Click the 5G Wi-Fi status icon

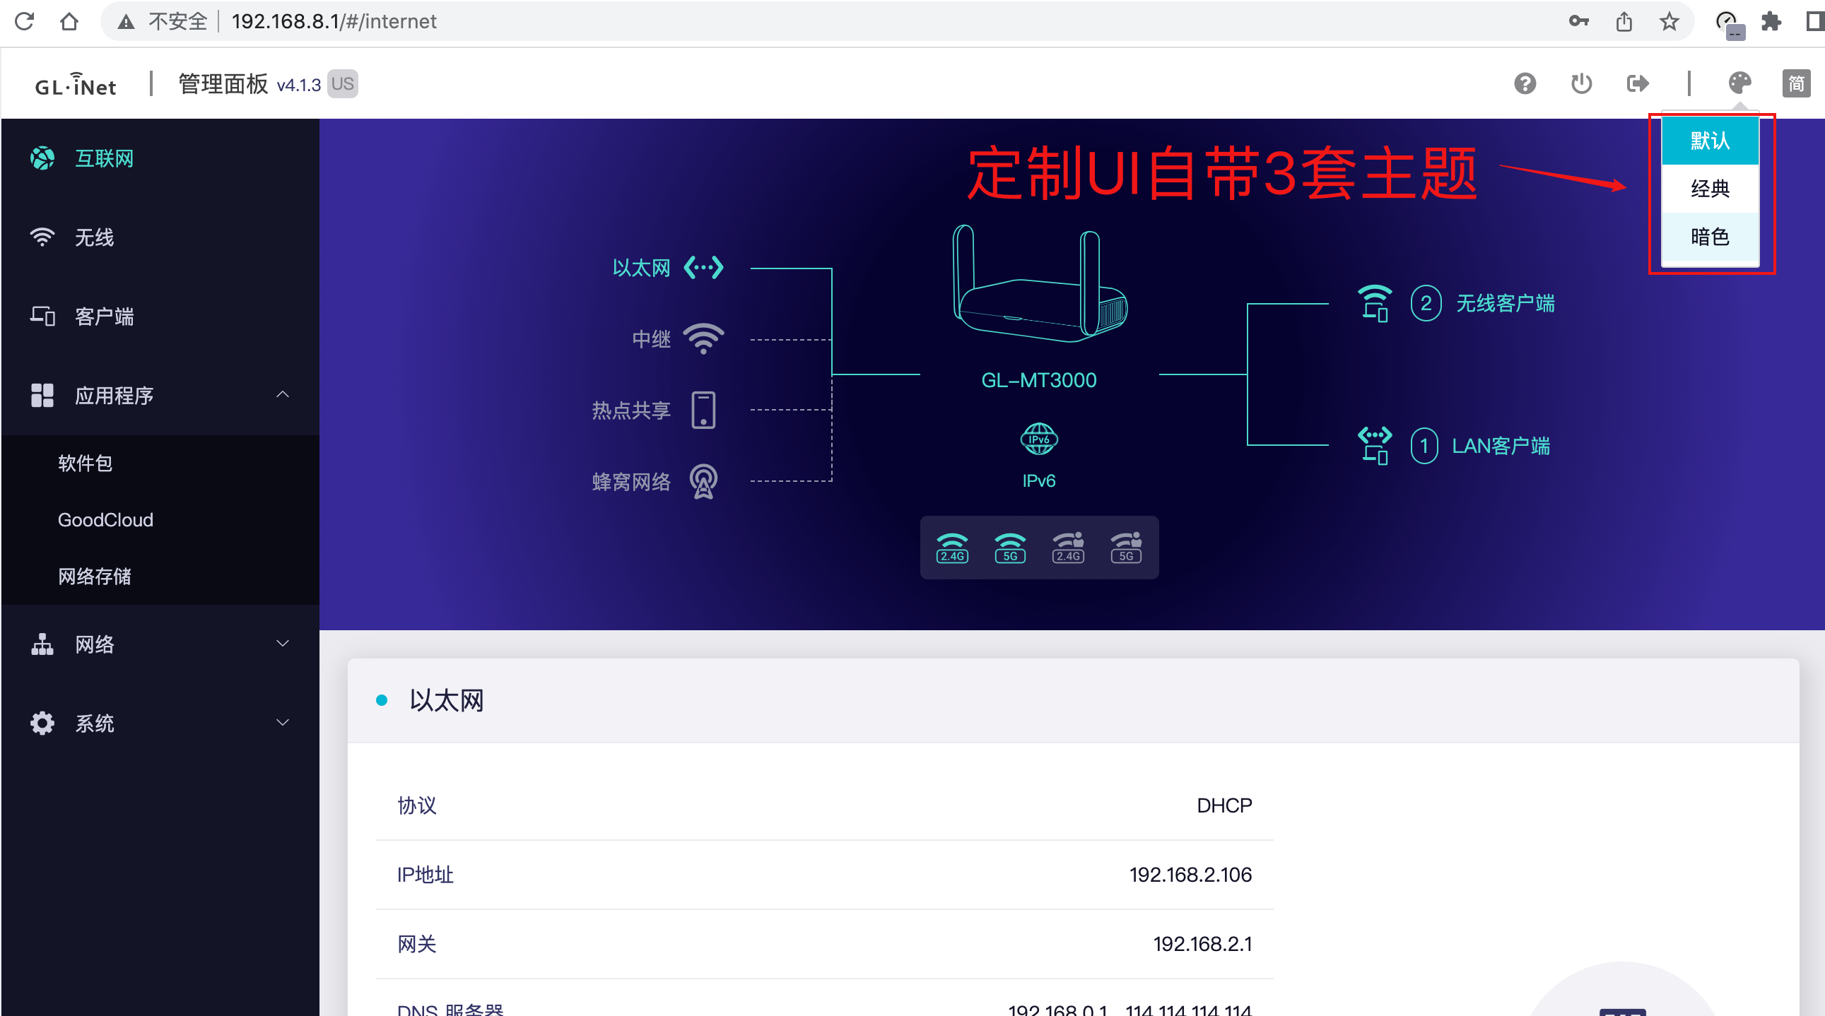pos(1009,546)
